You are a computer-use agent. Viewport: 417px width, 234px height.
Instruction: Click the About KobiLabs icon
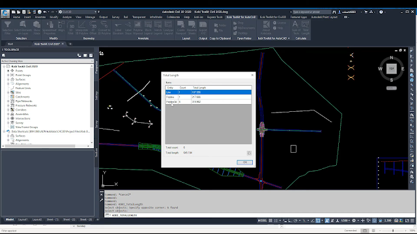point(266,27)
